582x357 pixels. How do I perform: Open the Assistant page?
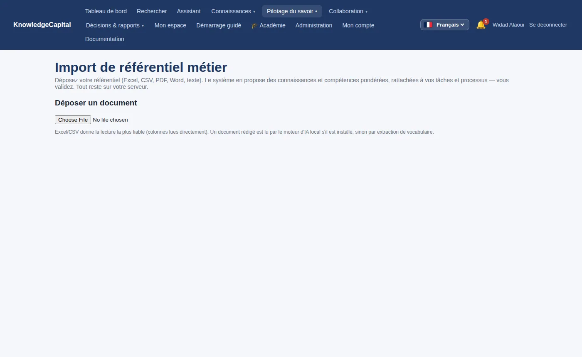coord(189,11)
